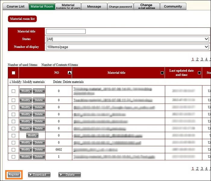Screen dimensions: 211x181
Task: Click Modify button in the first row
Action: click(26, 91)
